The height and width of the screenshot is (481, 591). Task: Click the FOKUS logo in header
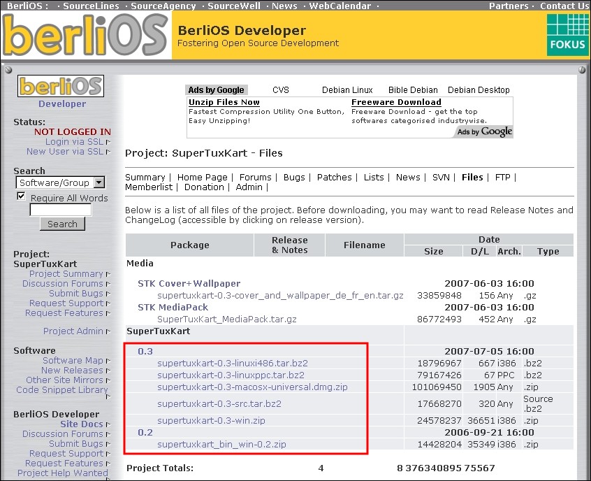568,35
